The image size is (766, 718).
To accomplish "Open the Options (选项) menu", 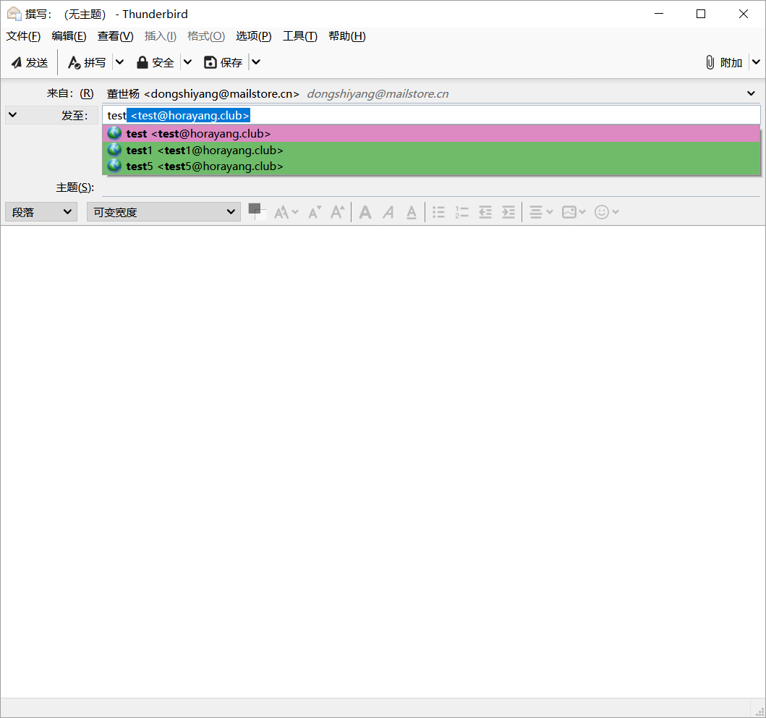I will coord(254,36).
